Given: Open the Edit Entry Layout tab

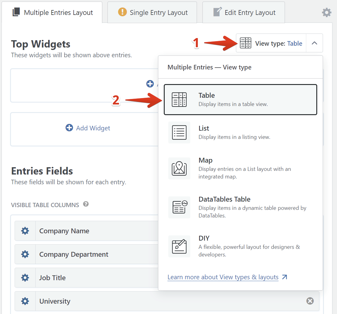Looking at the screenshot, I should [244, 13].
